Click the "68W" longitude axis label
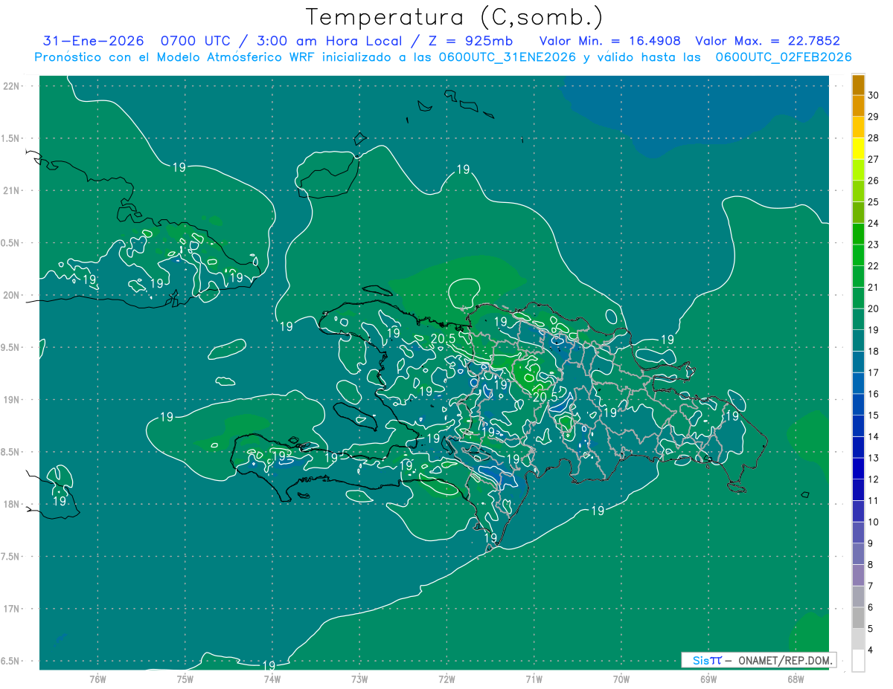The height and width of the screenshot is (689, 893). point(795,679)
